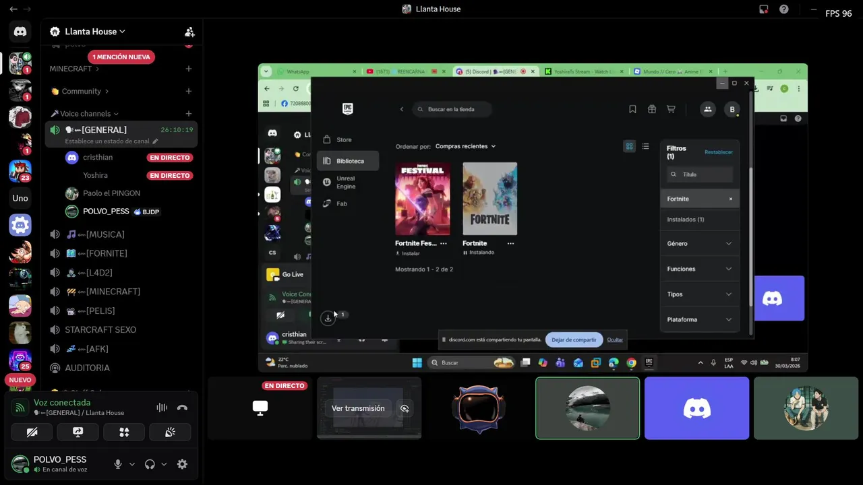
Task: Select the blue Discord logo participant tile
Action: point(696,408)
